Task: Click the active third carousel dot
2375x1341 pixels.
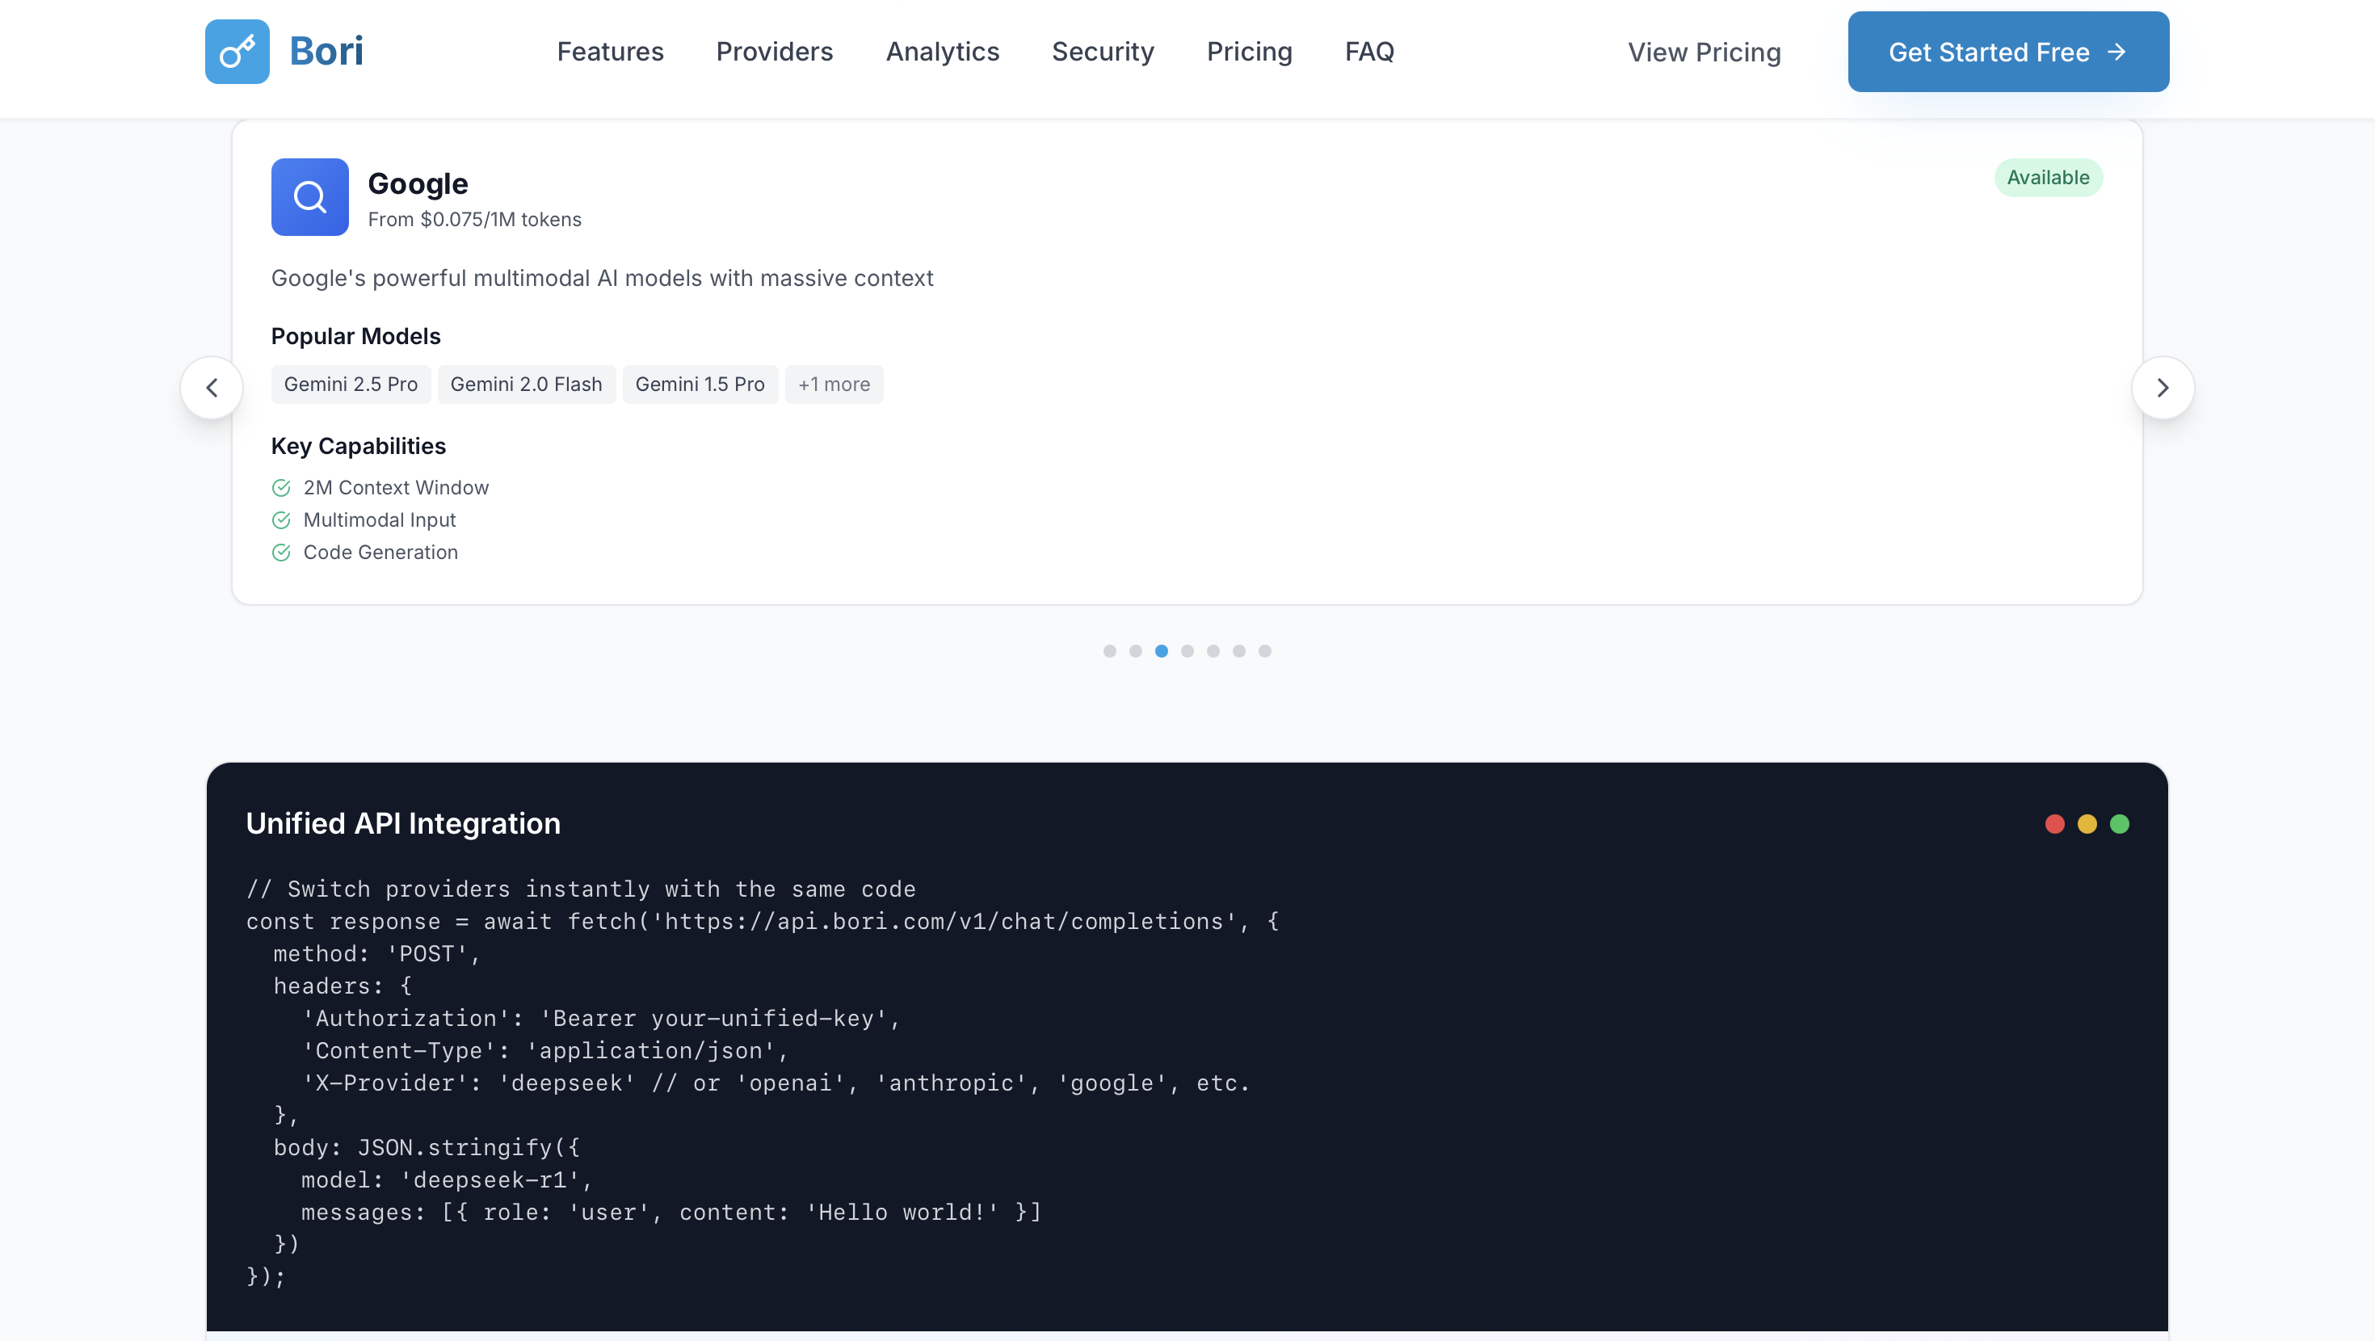Action: click(1162, 651)
